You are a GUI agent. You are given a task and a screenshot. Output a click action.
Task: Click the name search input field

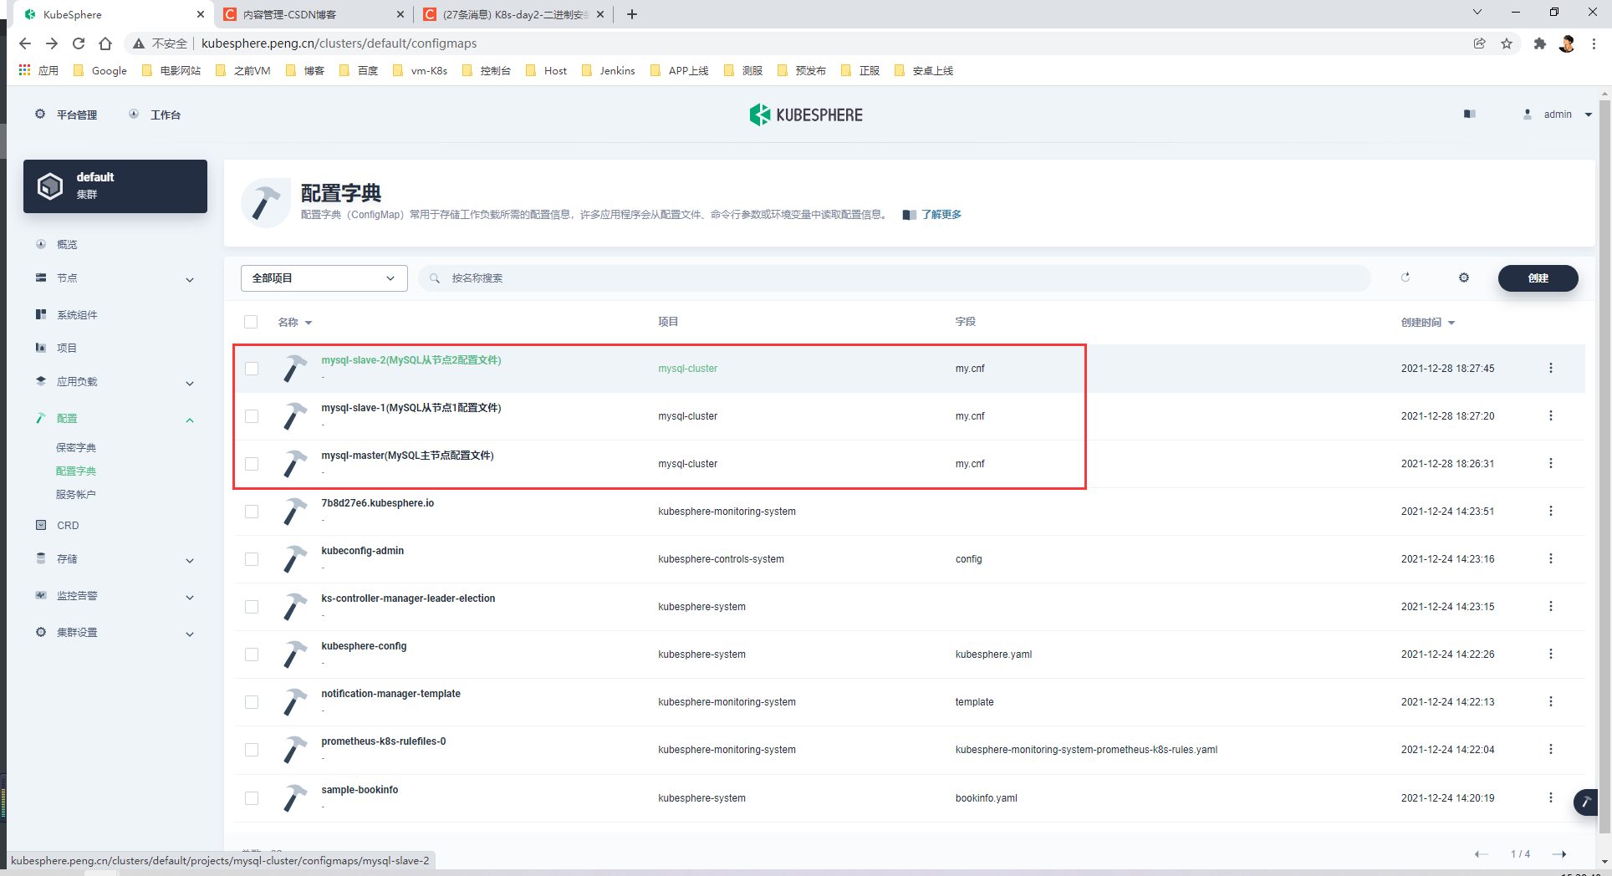point(895,278)
